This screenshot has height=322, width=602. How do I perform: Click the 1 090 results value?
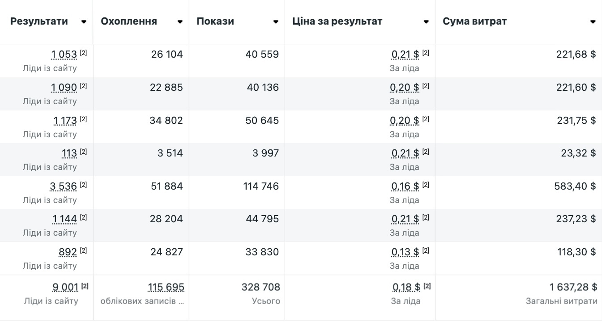(x=64, y=88)
